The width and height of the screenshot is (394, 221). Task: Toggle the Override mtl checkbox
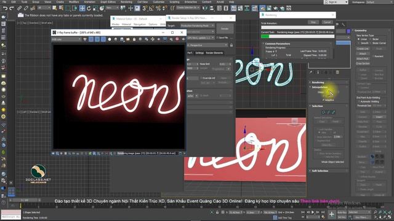[201, 78]
